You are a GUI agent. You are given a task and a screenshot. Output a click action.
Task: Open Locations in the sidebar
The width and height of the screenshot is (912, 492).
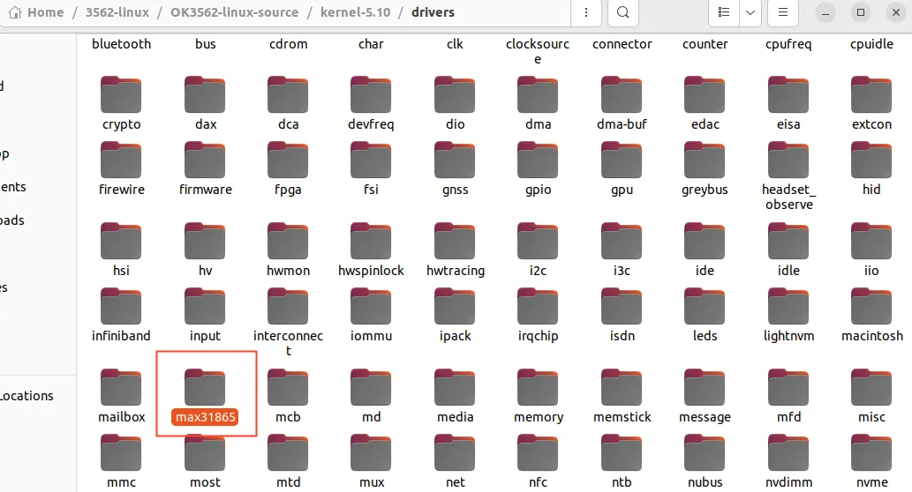[26, 396]
